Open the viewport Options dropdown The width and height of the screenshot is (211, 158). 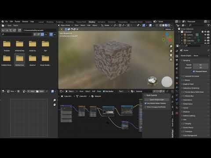(x=169, y=29)
